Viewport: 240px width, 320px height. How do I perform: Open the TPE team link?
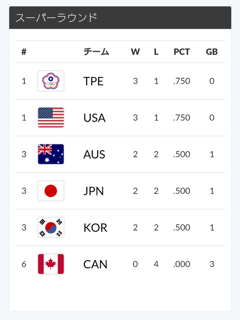pos(93,81)
